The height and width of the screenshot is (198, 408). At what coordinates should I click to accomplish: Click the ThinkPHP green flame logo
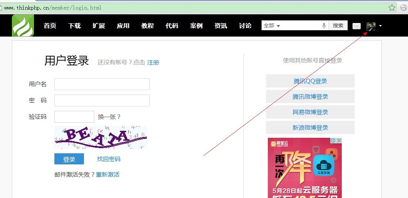click(23, 25)
